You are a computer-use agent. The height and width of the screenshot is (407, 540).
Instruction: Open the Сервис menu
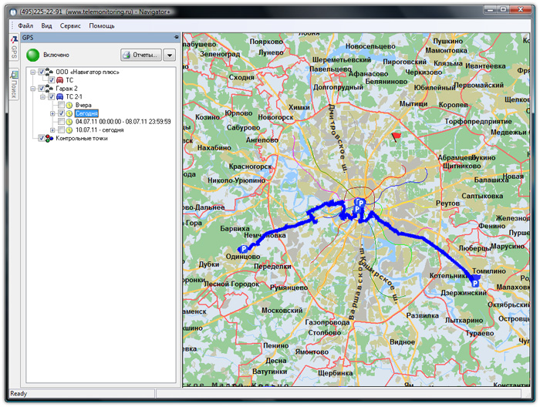[70, 25]
